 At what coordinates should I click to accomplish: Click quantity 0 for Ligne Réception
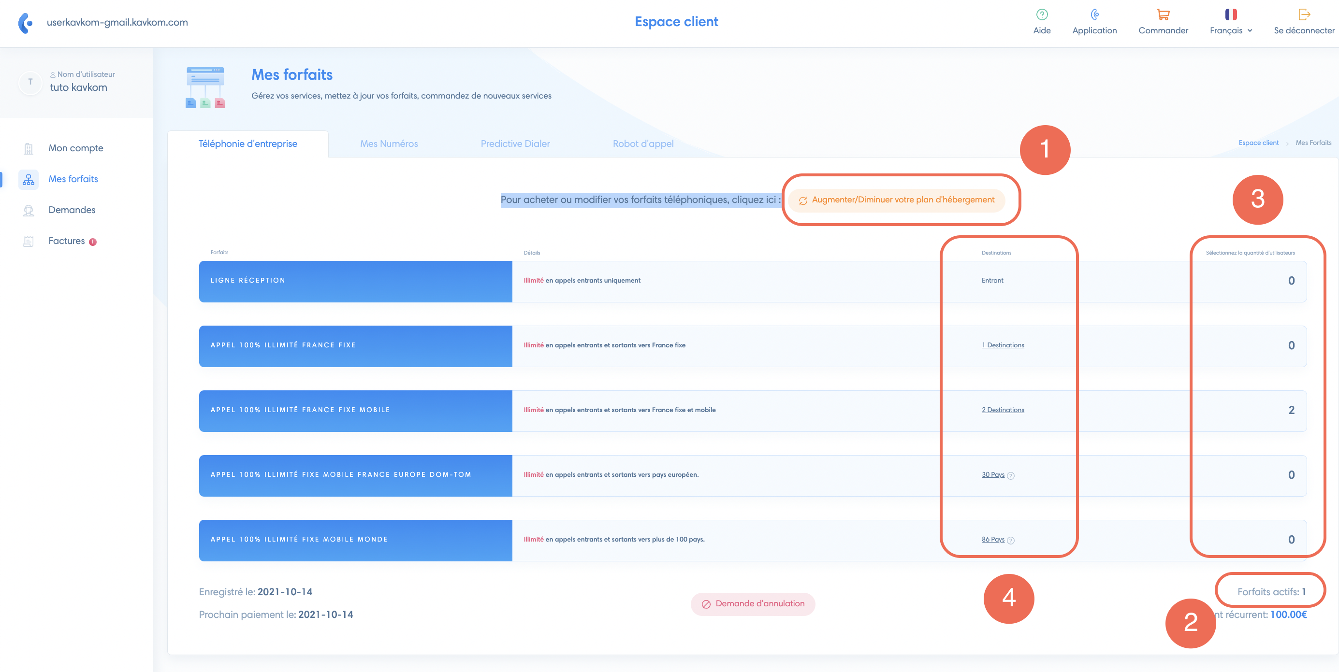[x=1291, y=281]
